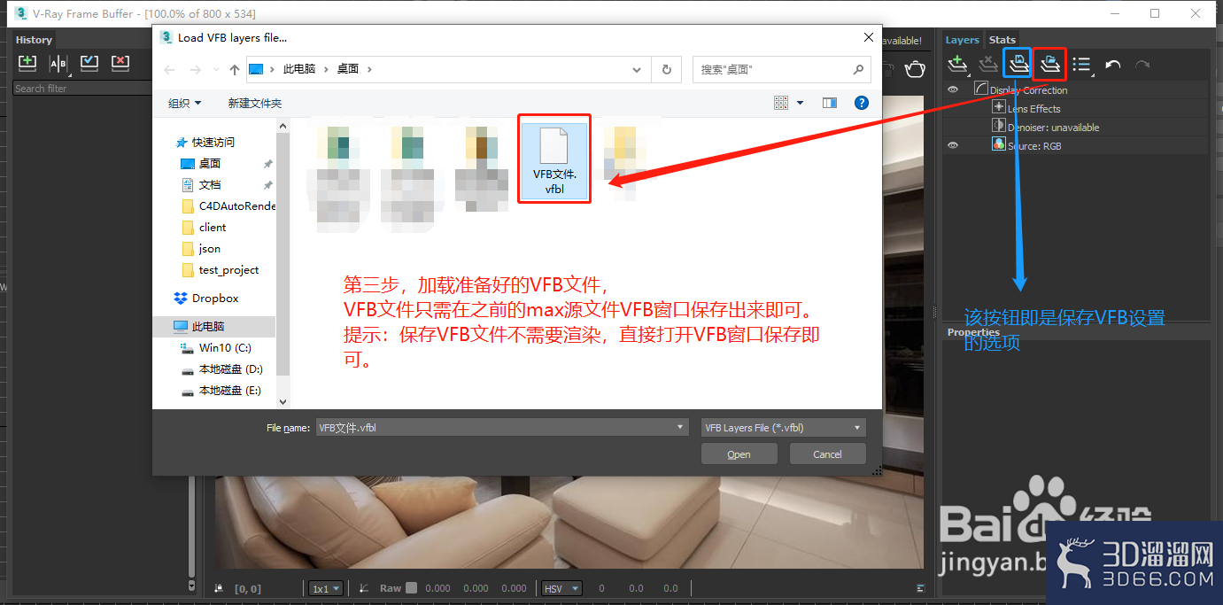Open the layer list options icon

tap(1081, 64)
